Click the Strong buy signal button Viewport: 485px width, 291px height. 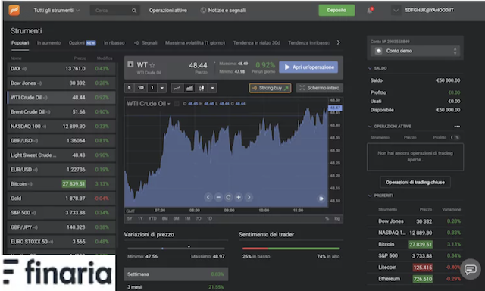click(270, 88)
